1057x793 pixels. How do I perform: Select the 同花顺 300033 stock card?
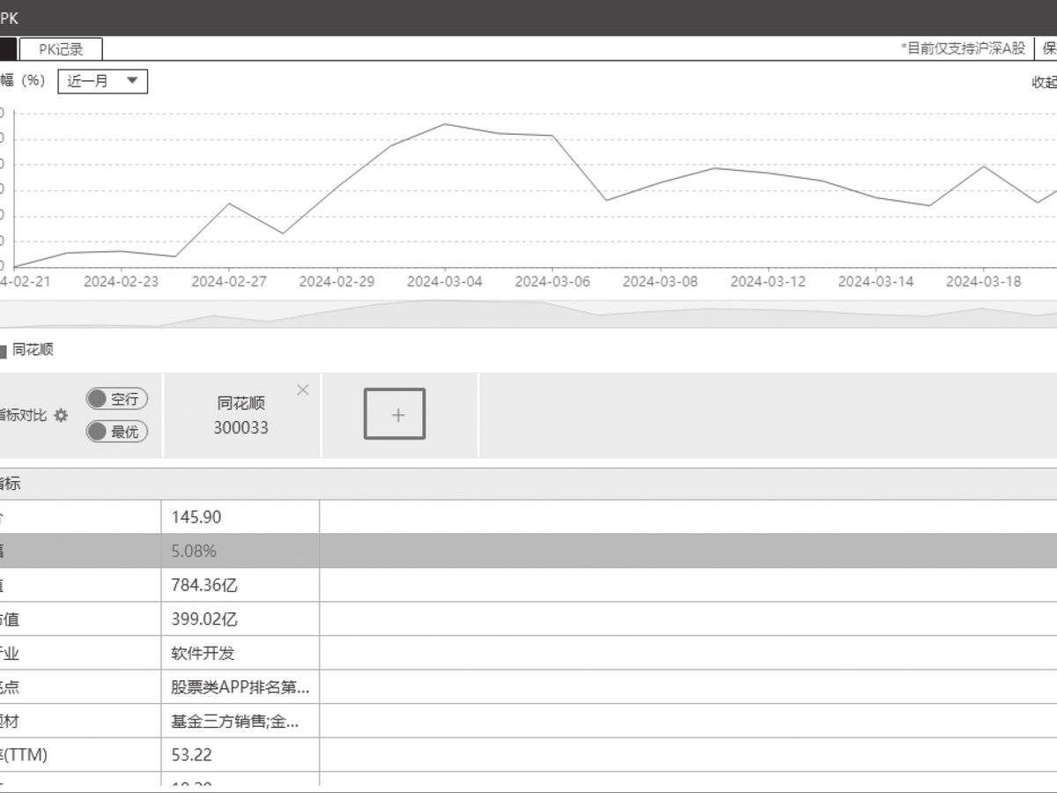click(x=241, y=415)
